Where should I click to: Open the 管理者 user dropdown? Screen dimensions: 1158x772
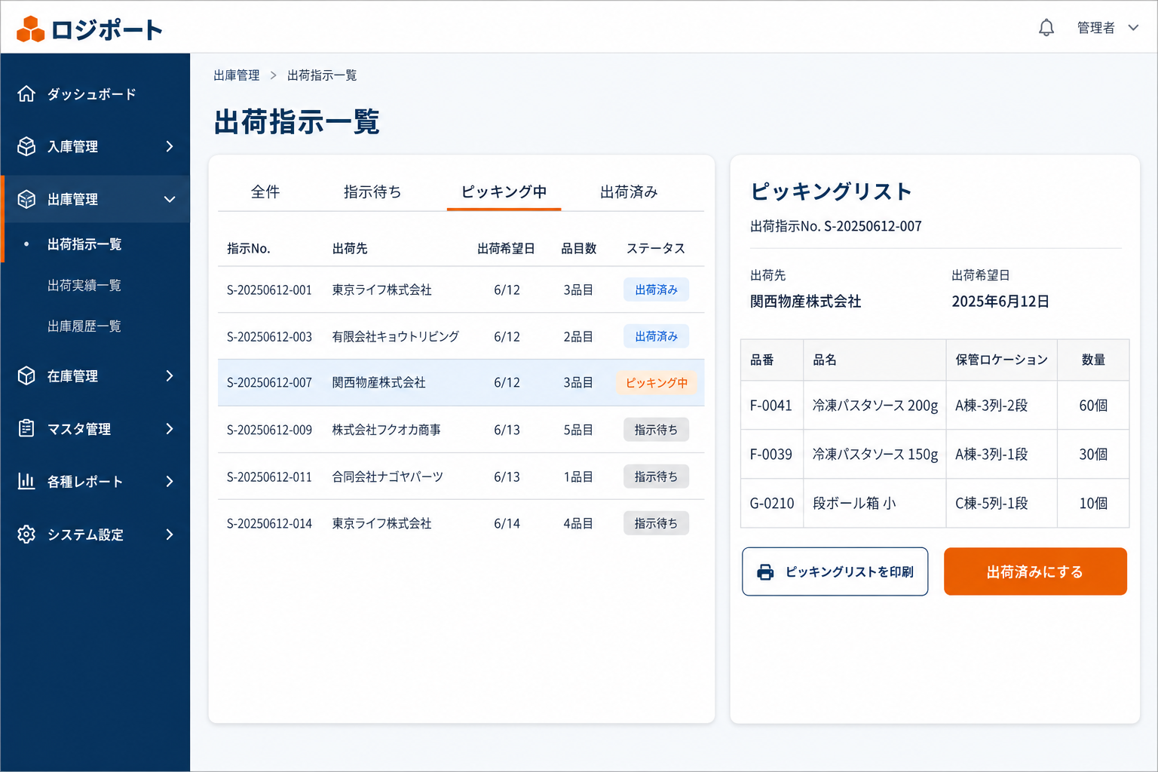pos(1107,28)
